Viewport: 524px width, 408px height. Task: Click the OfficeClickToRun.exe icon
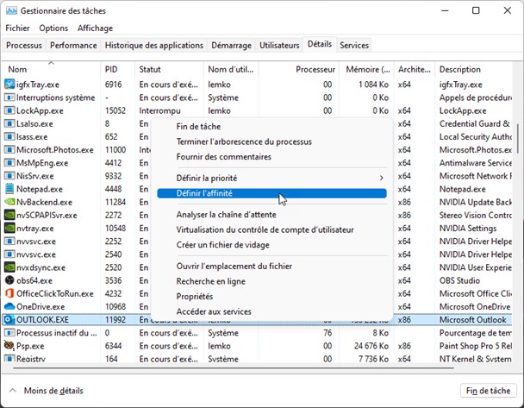pos(9,293)
